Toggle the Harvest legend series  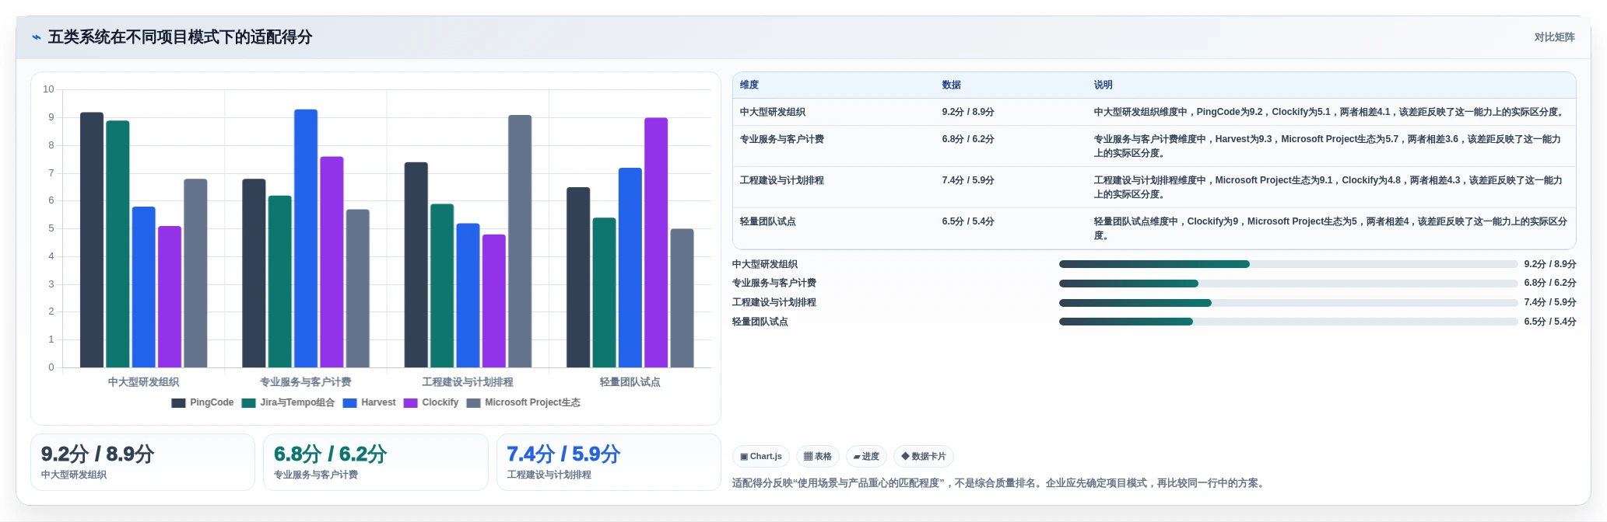coord(369,402)
